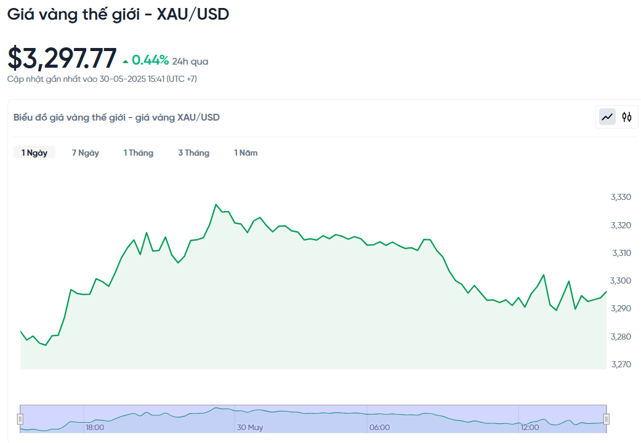Click the 30 May marker in navigator
641x443 pixels.
click(250, 427)
